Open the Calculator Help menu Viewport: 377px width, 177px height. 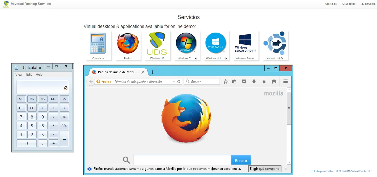click(39, 75)
